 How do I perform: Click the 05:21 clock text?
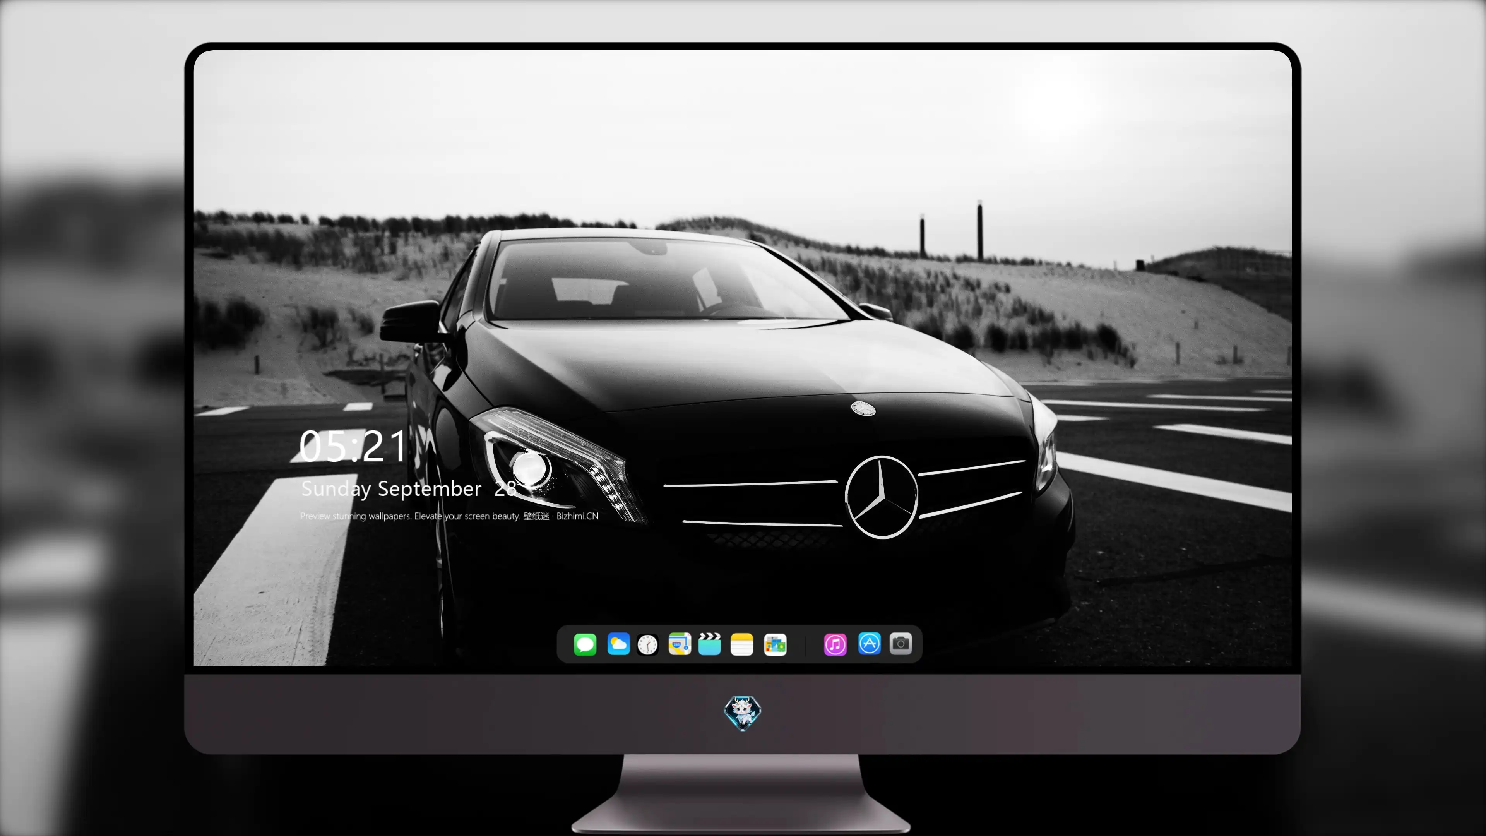[353, 446]
